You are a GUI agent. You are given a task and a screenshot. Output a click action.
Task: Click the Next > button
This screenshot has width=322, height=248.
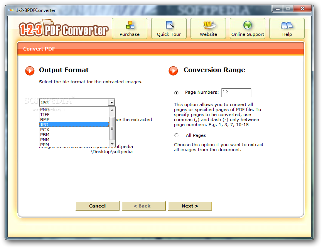point(190,206)
